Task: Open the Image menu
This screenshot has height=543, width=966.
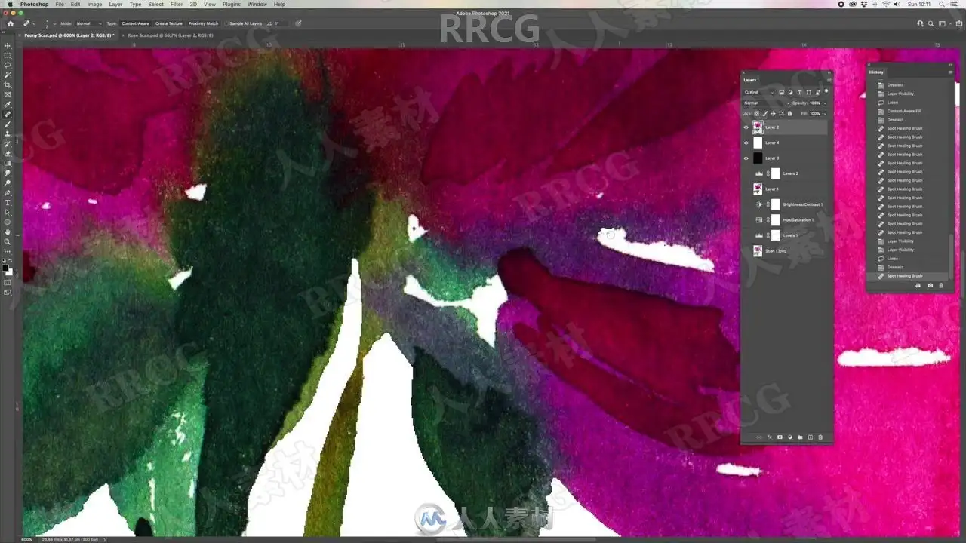Action: click(x=94, y=4)
